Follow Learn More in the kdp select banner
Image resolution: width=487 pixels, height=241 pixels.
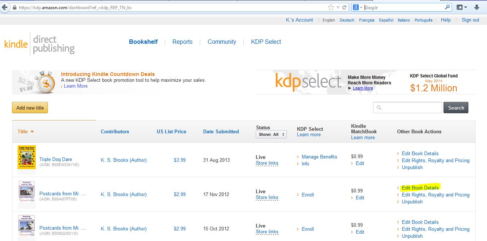(363, 88)
